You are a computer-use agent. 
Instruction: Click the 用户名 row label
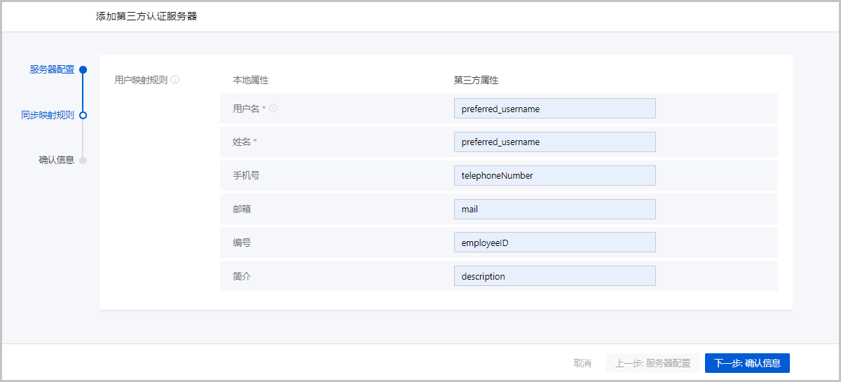point(246,109)
